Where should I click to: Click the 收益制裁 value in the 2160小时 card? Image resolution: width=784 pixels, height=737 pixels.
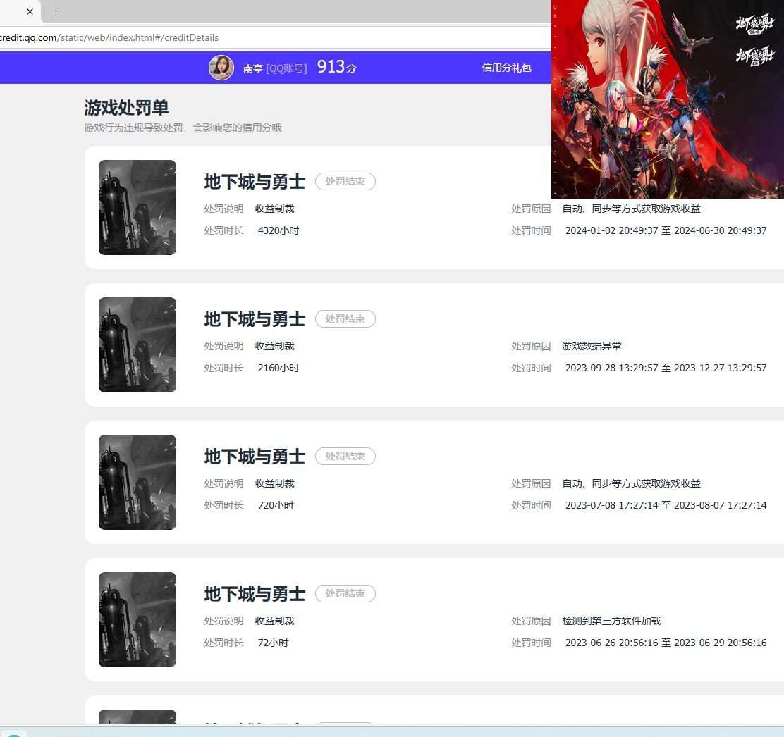274,346
